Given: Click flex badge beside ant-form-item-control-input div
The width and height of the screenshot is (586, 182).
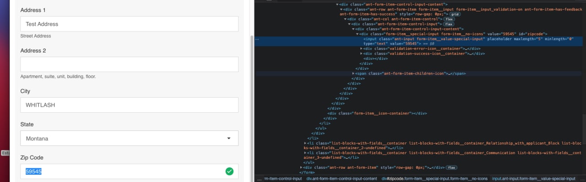Looking at the screenshot, I should pyautogui.click(x=449, y=24).
